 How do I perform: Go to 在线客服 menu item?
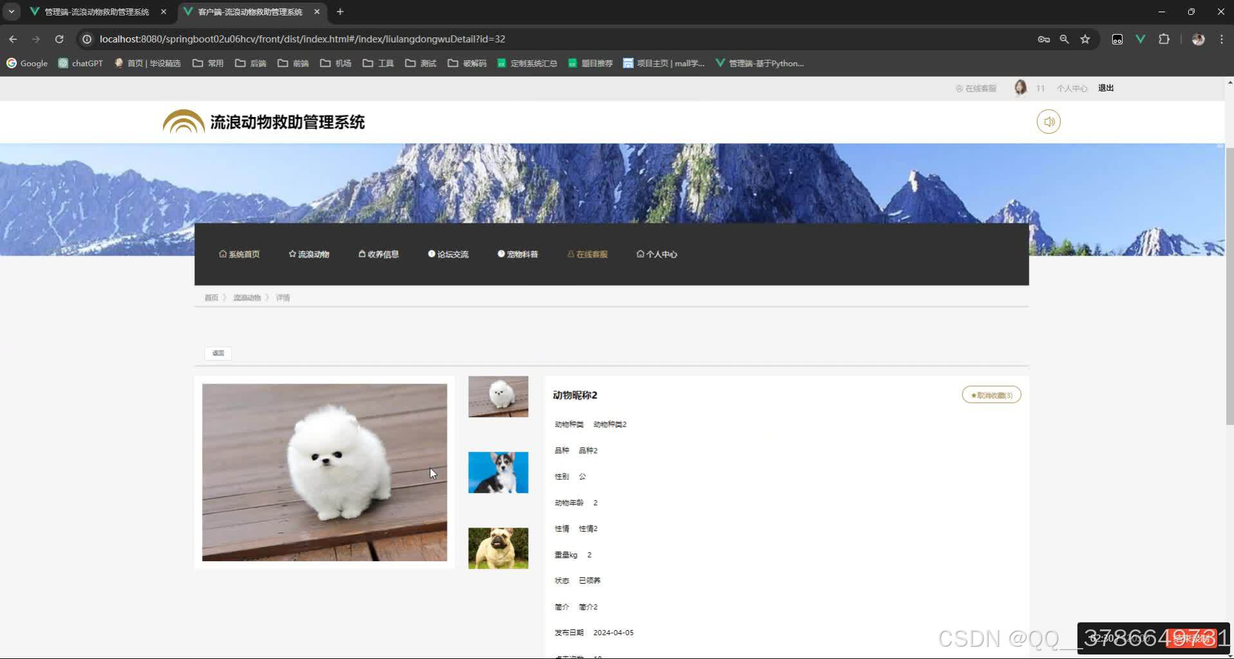[x=587, y=254]
